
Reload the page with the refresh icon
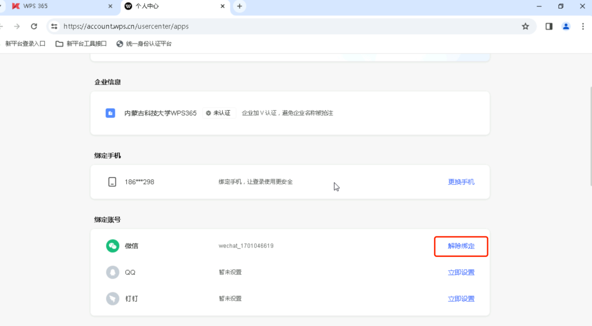pyautogui.click(x=34, y=26)
